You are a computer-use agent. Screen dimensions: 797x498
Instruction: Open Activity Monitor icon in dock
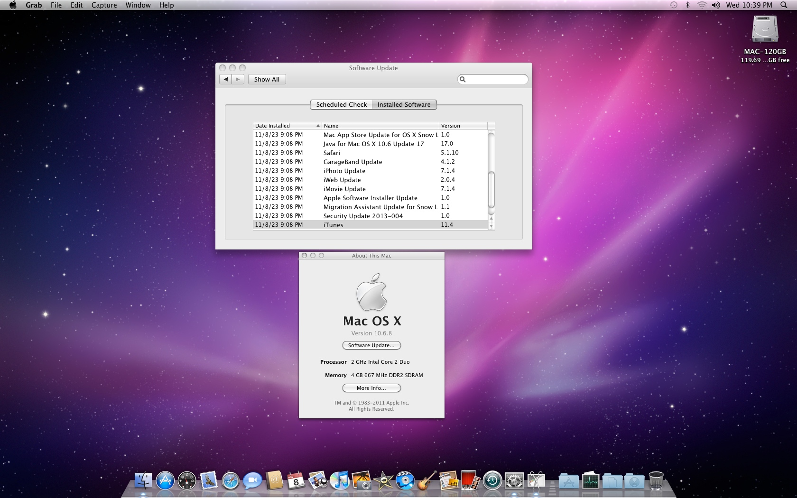591,481
